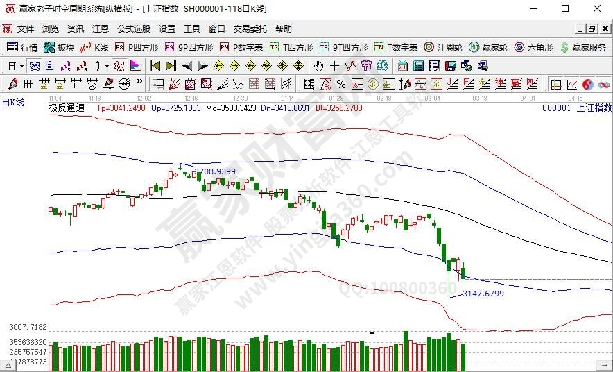Screen dimensions: 613x372
Task: Open the 设置 menu
Action: [x=167, y=29]
